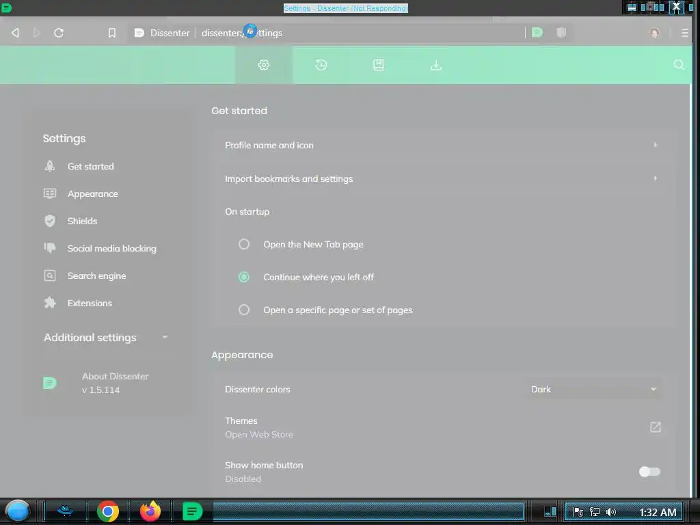Click the Start orb on the taskbar
700x525 pixels.
pos(18,511)
